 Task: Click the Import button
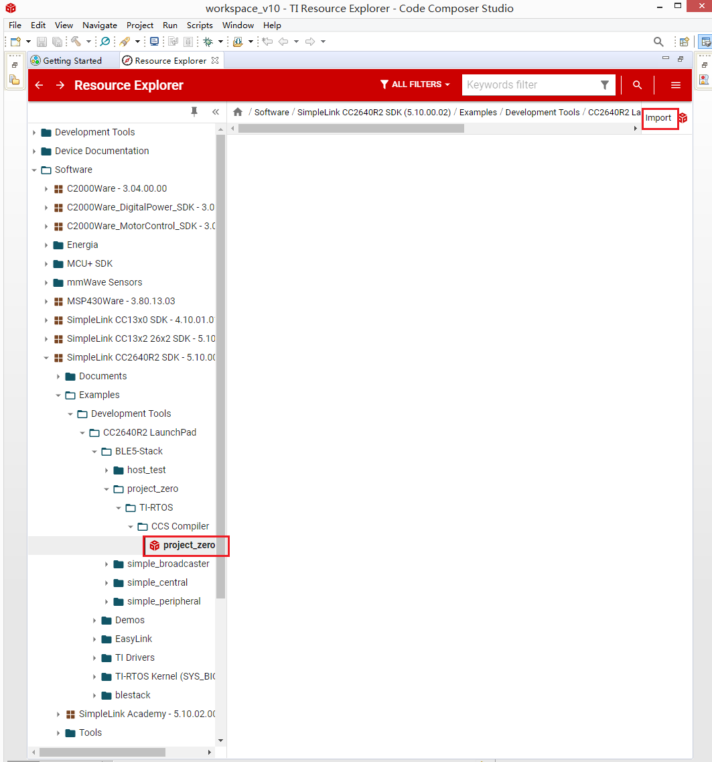pos(660,118)
